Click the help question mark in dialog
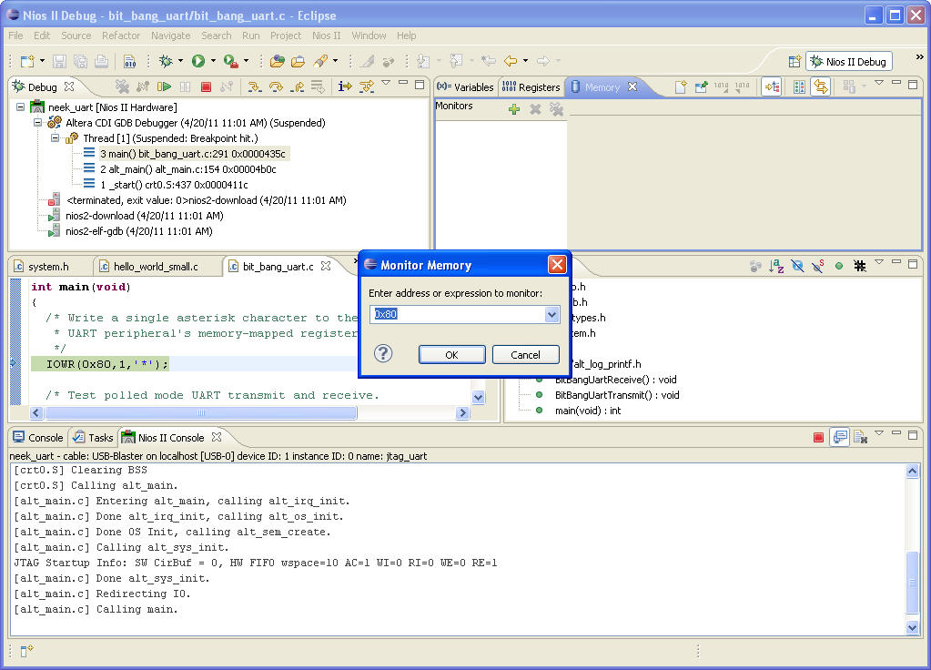Screen dimensions: 931x670 [383, 353]
